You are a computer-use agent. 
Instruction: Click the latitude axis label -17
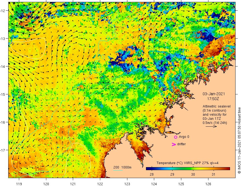[3, 150]
